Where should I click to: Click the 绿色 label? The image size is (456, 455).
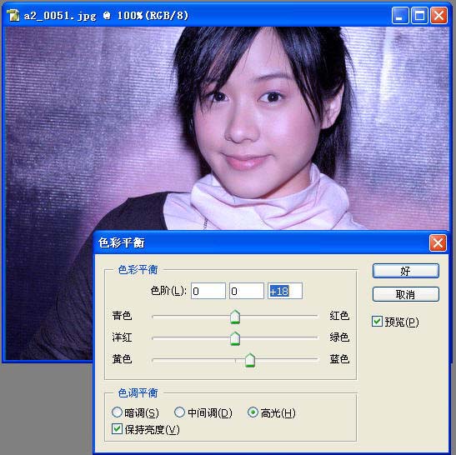point(339,337)
